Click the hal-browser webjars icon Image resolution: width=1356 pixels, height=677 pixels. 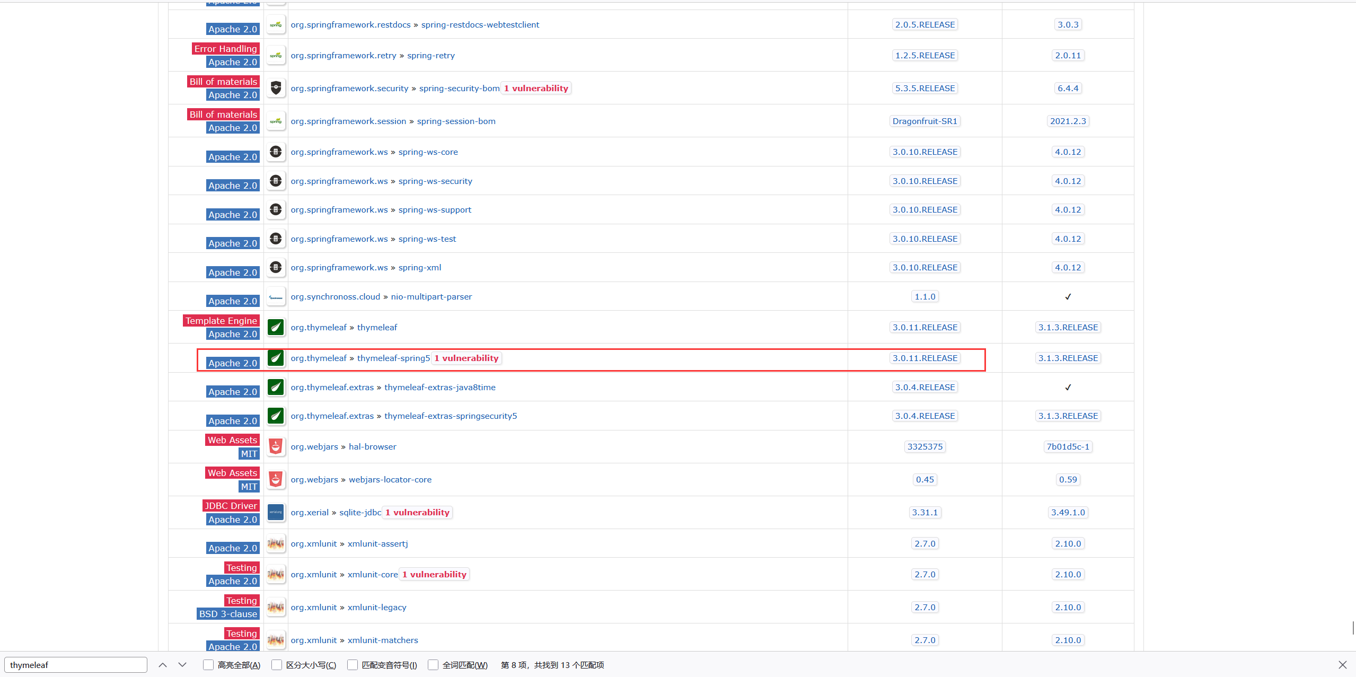click(276, 446)
